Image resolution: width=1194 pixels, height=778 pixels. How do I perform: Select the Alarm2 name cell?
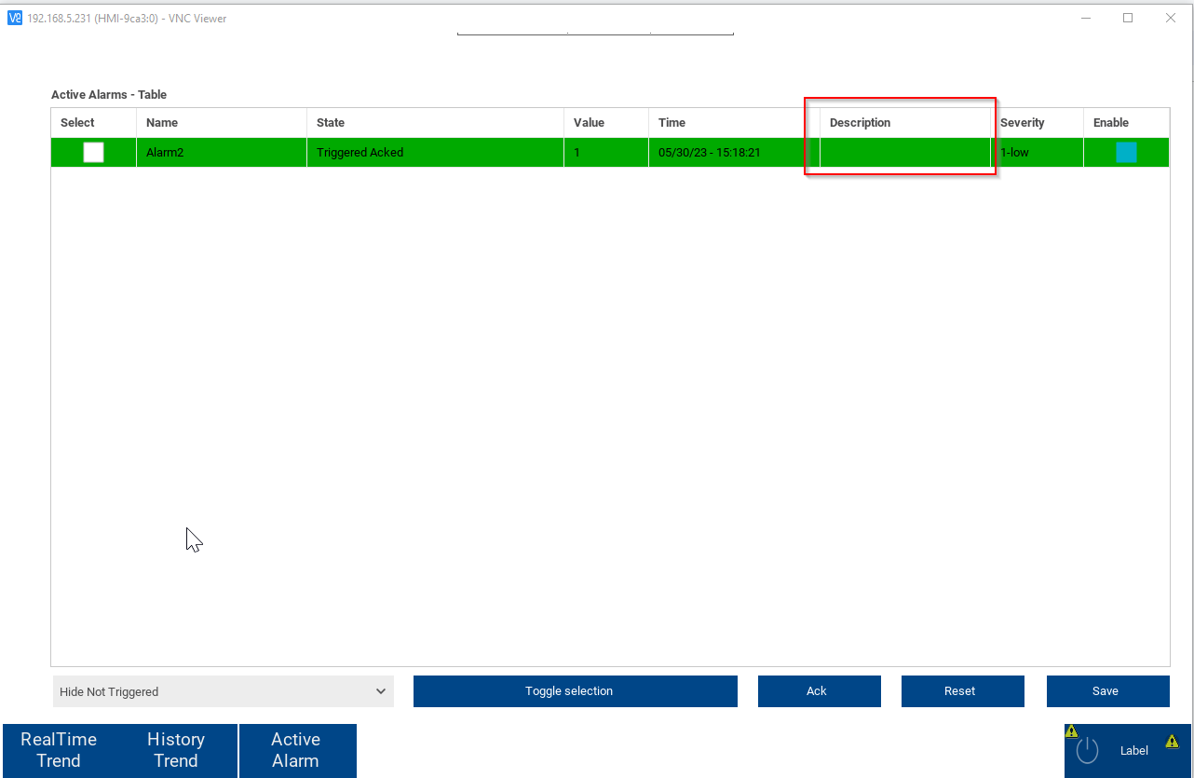coord(222,152)
